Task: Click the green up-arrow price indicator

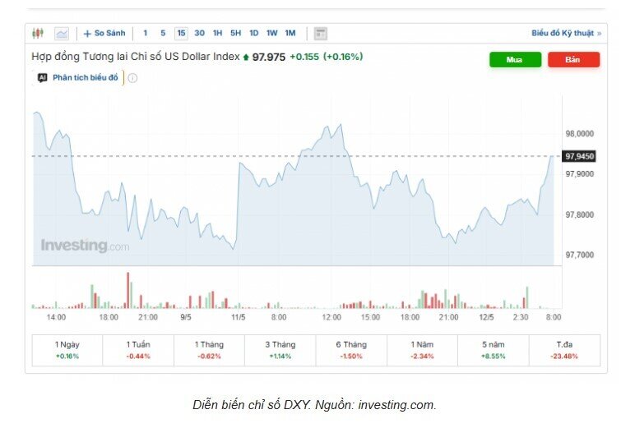Action: 246,58
